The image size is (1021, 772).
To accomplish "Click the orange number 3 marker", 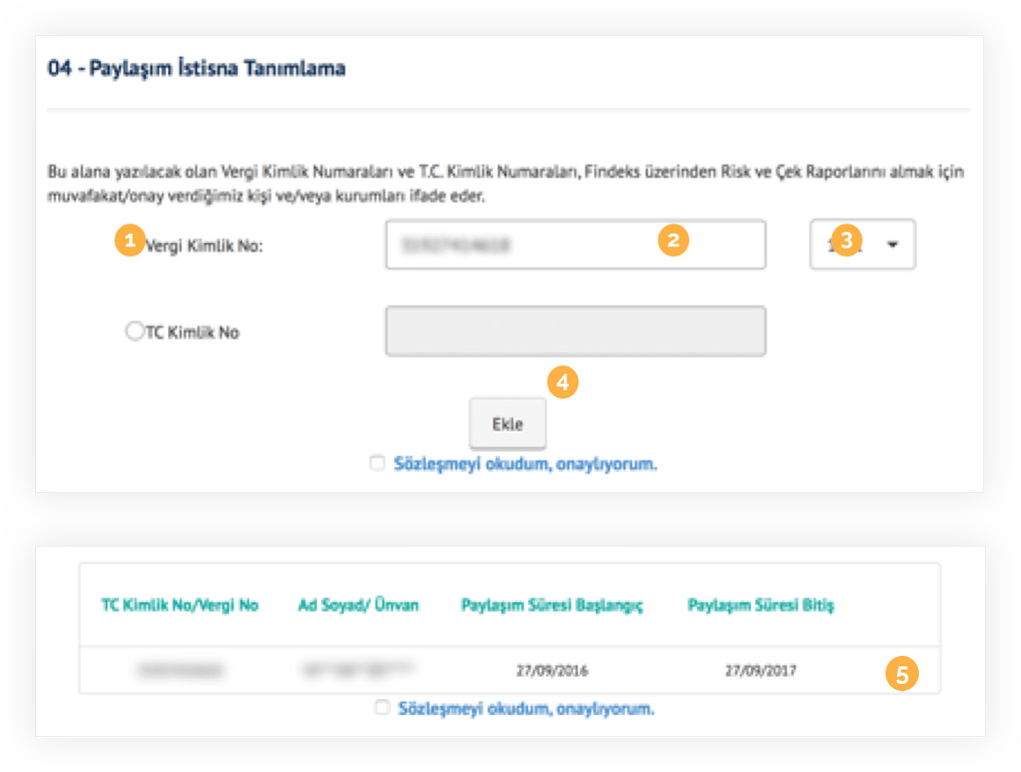I will pos(847,240).
